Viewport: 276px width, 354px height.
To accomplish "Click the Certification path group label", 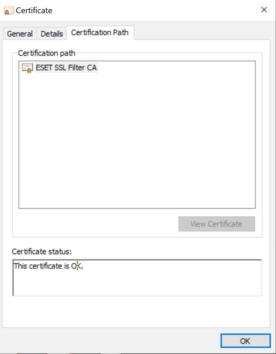I will point(47,53).
